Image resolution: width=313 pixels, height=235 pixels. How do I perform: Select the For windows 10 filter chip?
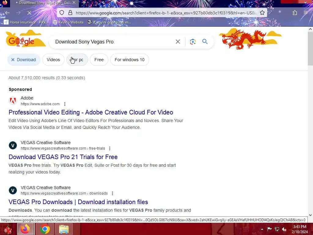pyautogui.click(x=130, y=60)
